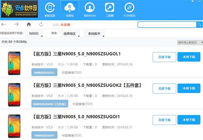Image resolution: width=203 pixels, height=140 pixels.
Task: Click the N9005ZSUGOK2 [五件套] firmware tag
Action: (x=50, y=104)
